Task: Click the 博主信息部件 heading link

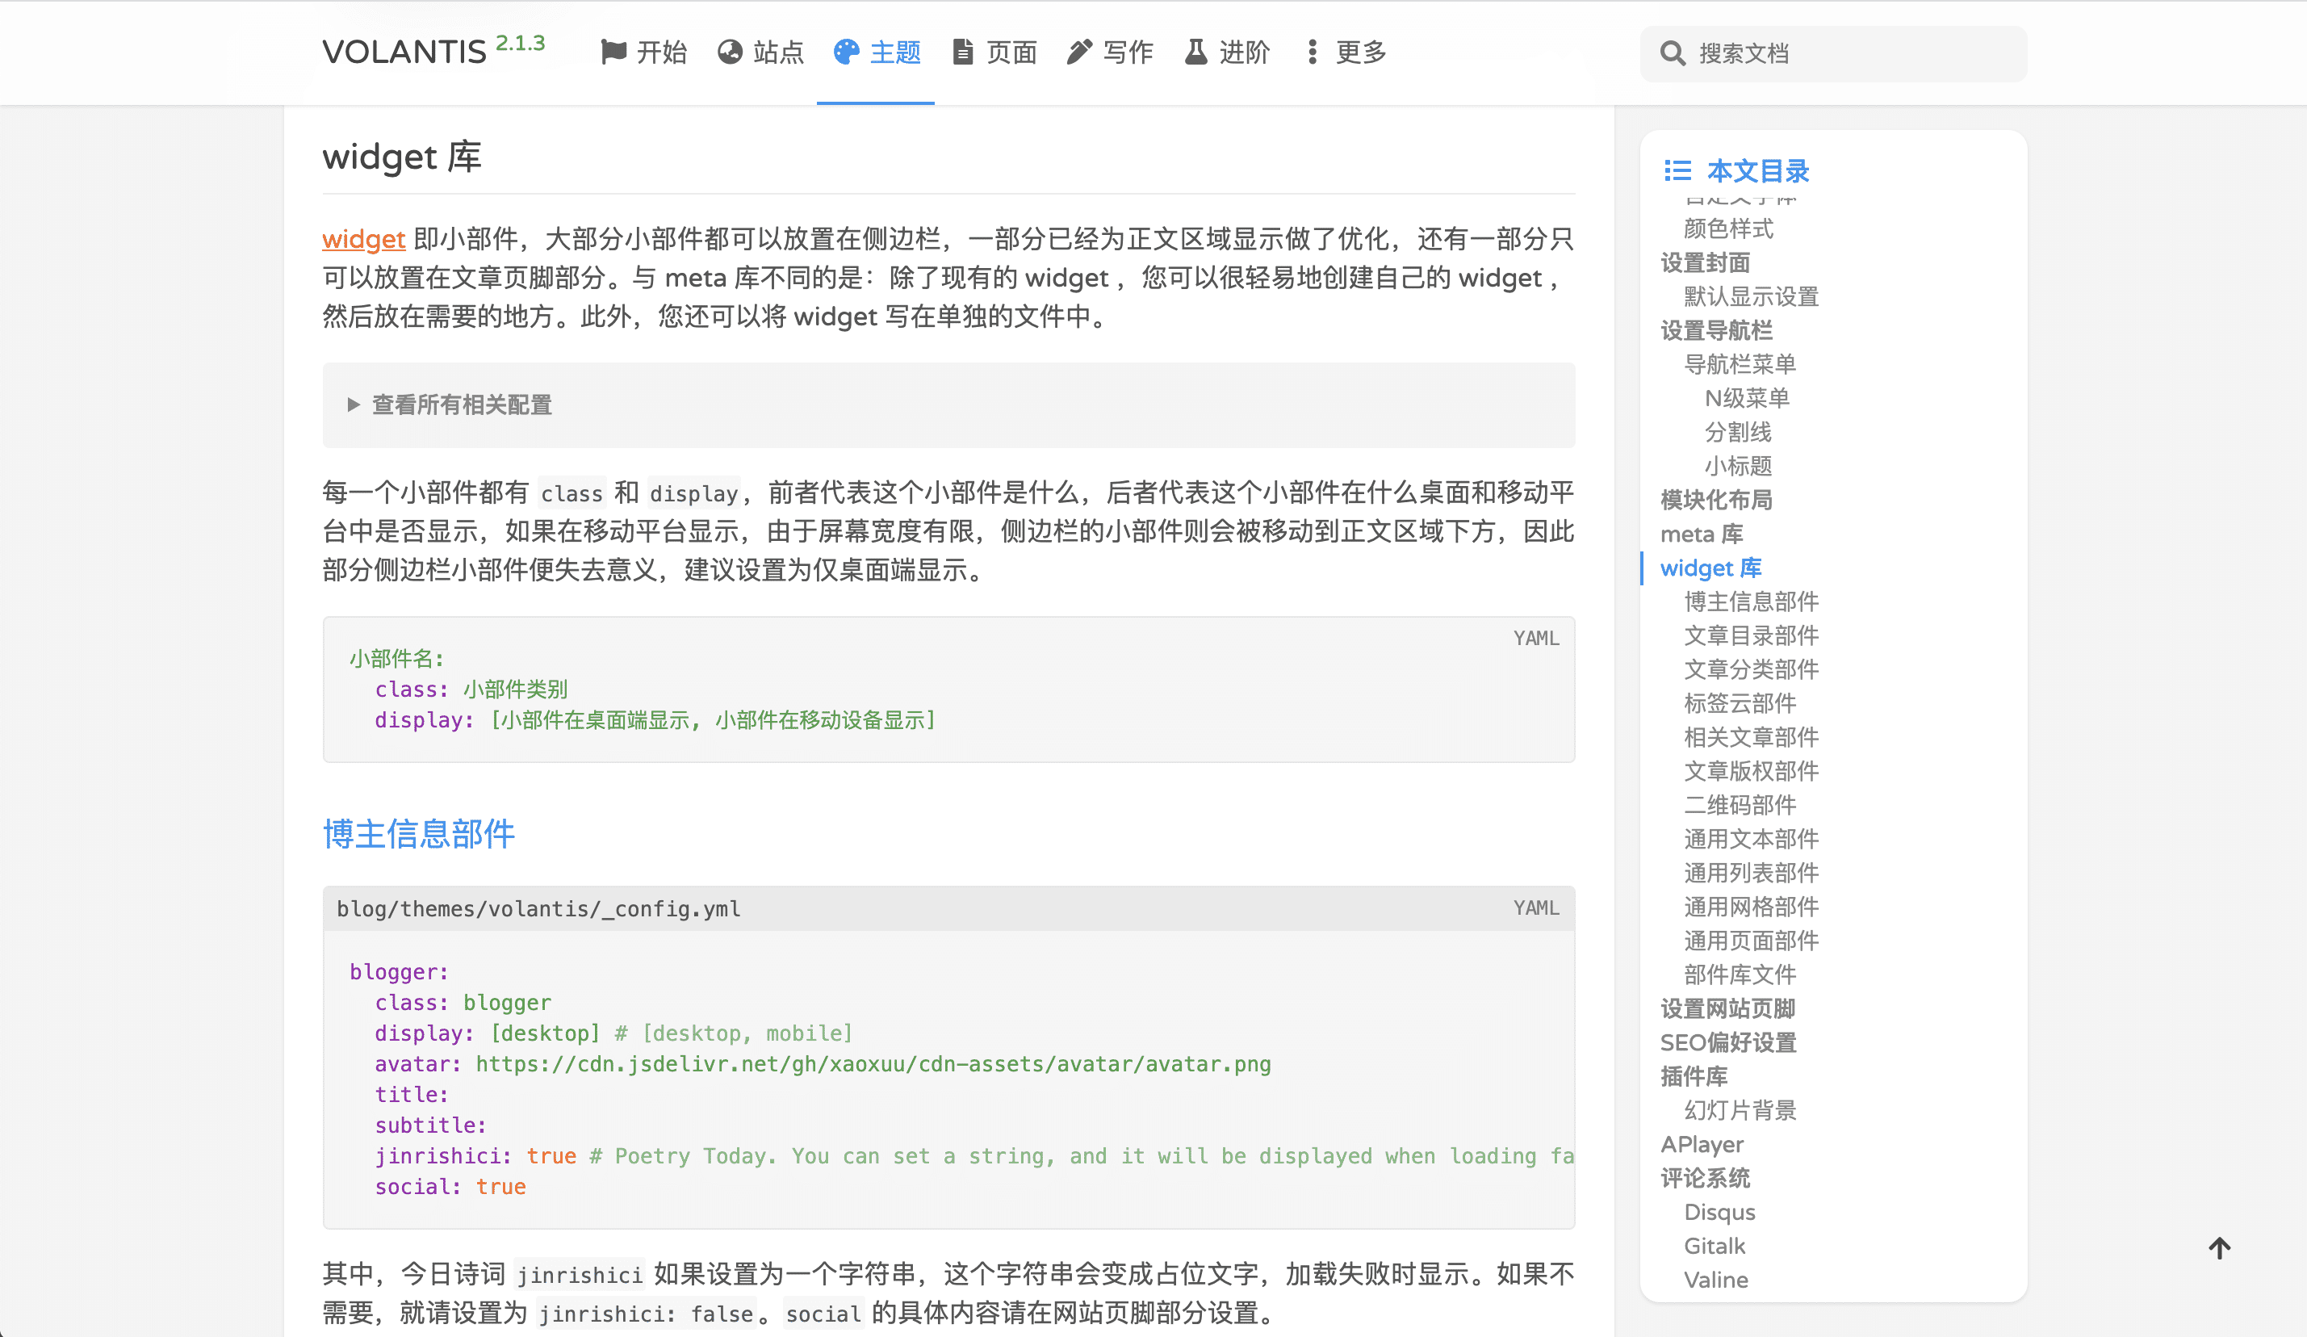Action: (x=418, y=833)
